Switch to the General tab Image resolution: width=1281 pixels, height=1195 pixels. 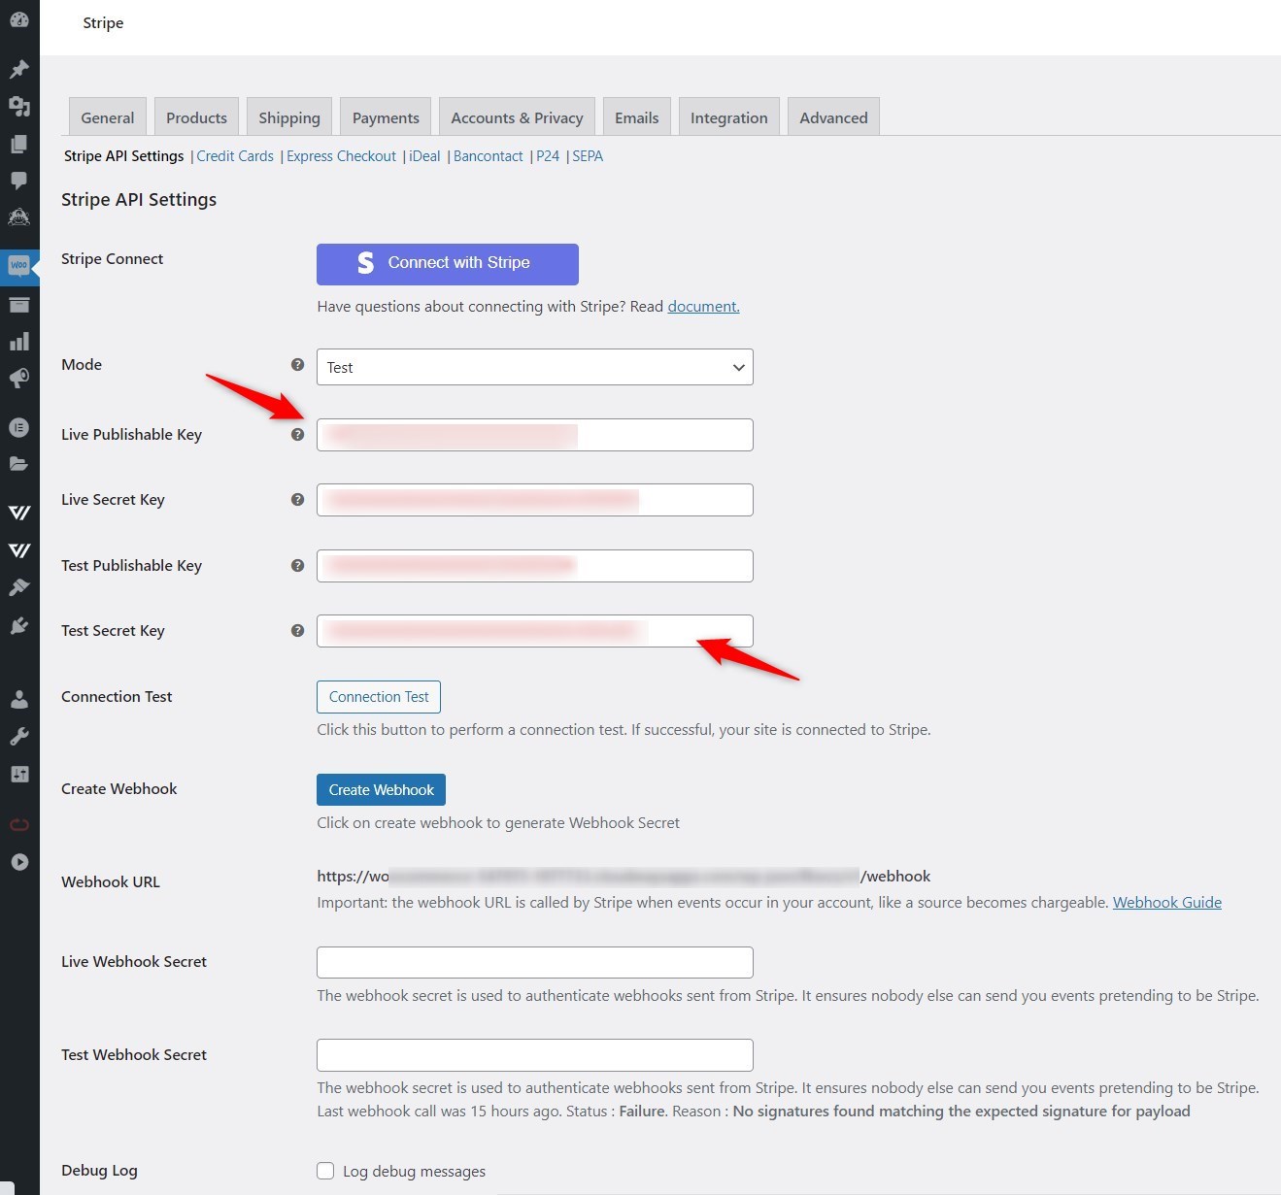108,116
